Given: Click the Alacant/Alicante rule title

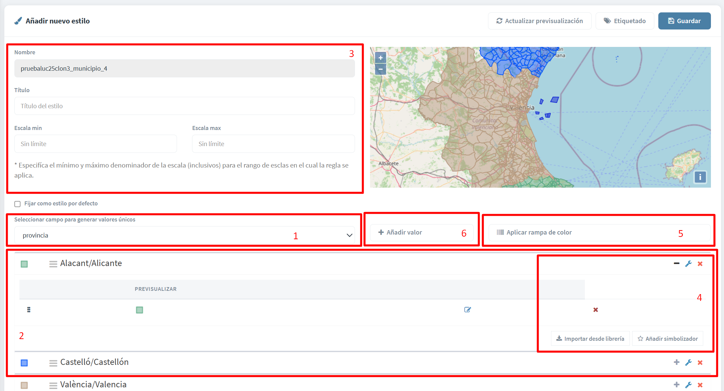Looking at the screenshot, I should pyautogui.click(x=91, y=263).
